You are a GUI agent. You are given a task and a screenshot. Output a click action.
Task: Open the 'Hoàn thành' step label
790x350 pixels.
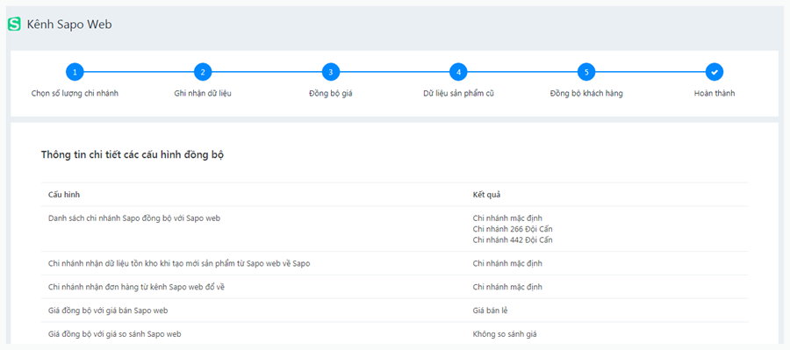715,94
